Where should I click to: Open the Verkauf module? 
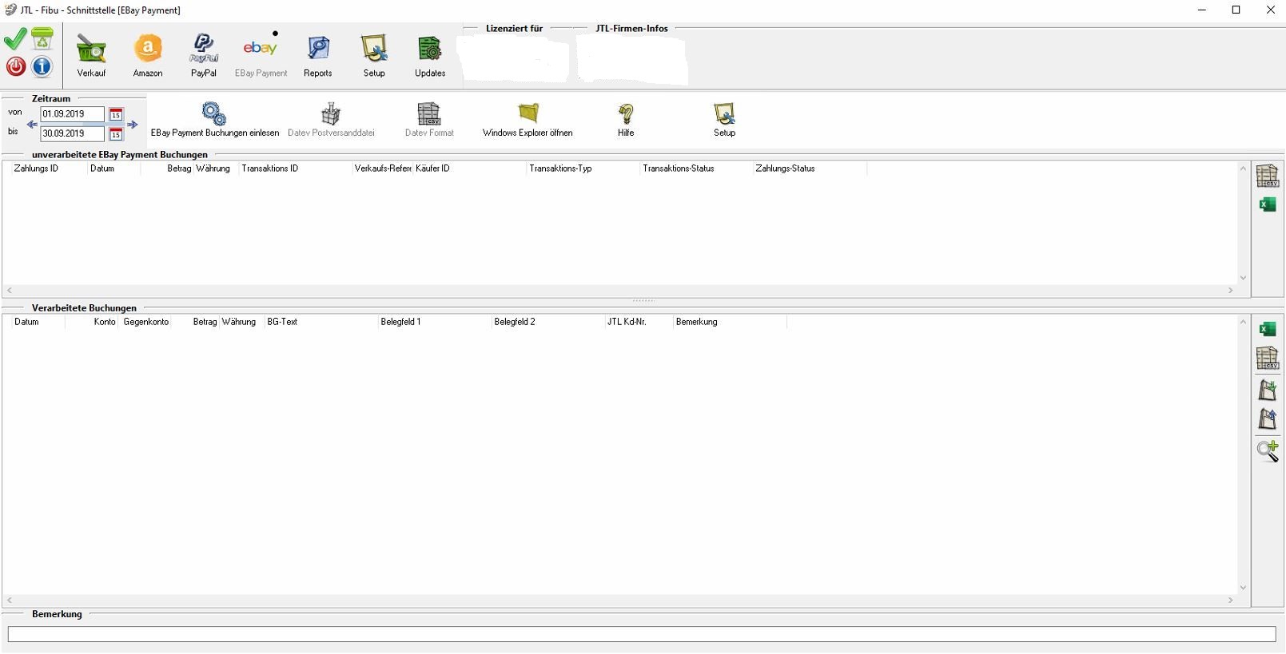point(91,55)
